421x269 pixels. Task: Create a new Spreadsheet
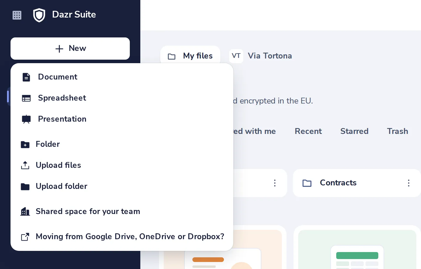pos(122,98)
